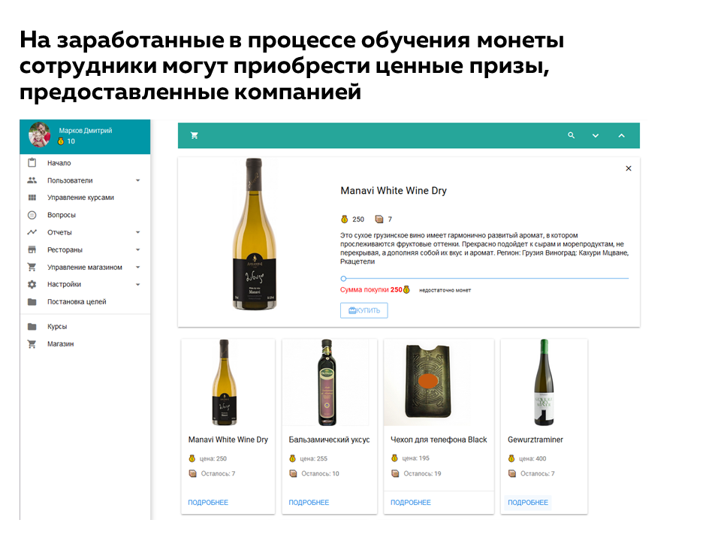Click ПОДРОБНЕЕ under Бальзамический уксус
The image size is (721, 541).
tap(309, 503)
